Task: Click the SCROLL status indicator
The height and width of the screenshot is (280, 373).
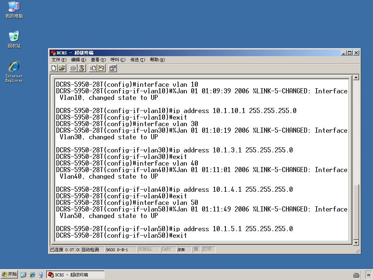Action: pyautogui.click(x=148, y=249)
